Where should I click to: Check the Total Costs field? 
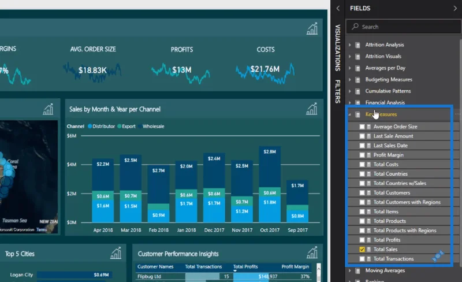pos(362,164)
